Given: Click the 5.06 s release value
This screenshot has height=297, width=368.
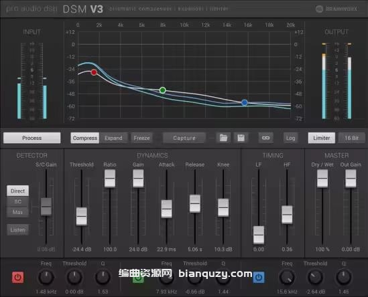Looking at the screenshot, I should (195, 250).
